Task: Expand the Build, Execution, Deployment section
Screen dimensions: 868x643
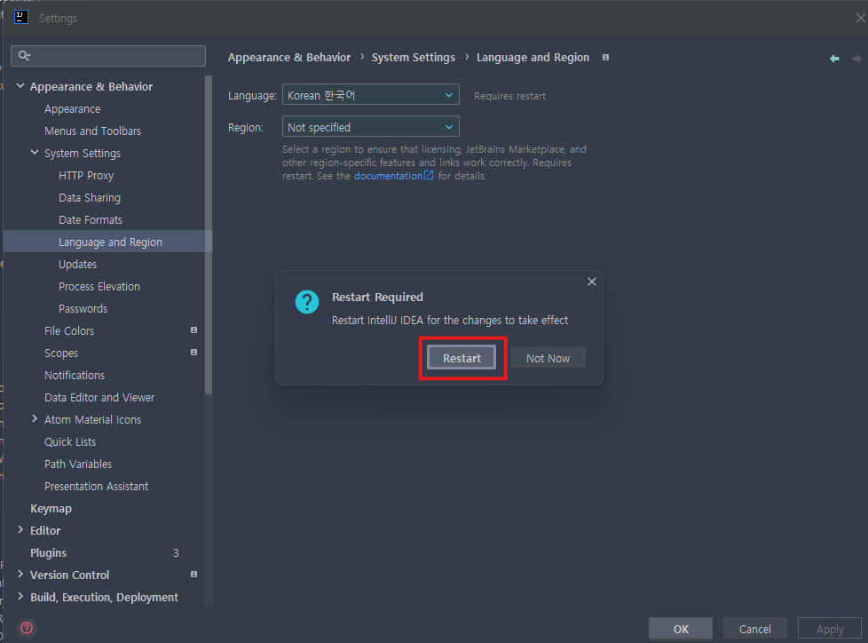Action: [x=20, y=597]
